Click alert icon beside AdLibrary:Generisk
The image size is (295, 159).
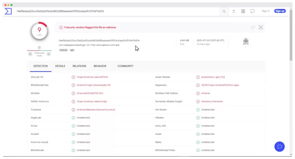tap(198, 101)
